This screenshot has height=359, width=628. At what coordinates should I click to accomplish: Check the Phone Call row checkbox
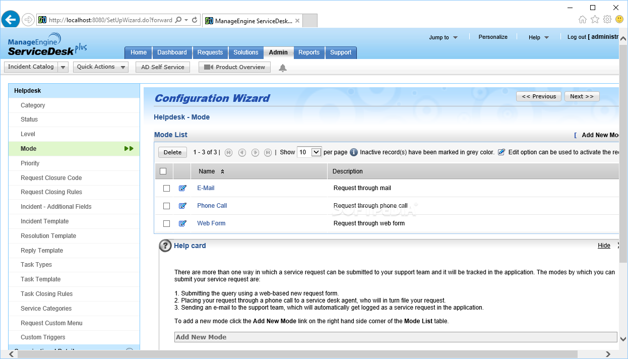(x=166, y=206)
